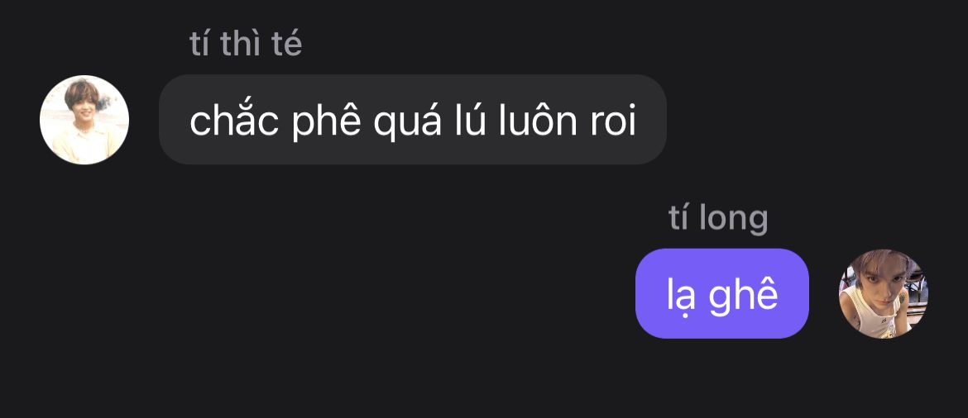Click the word "ghê" in the purple bubble

pos(743,296)
